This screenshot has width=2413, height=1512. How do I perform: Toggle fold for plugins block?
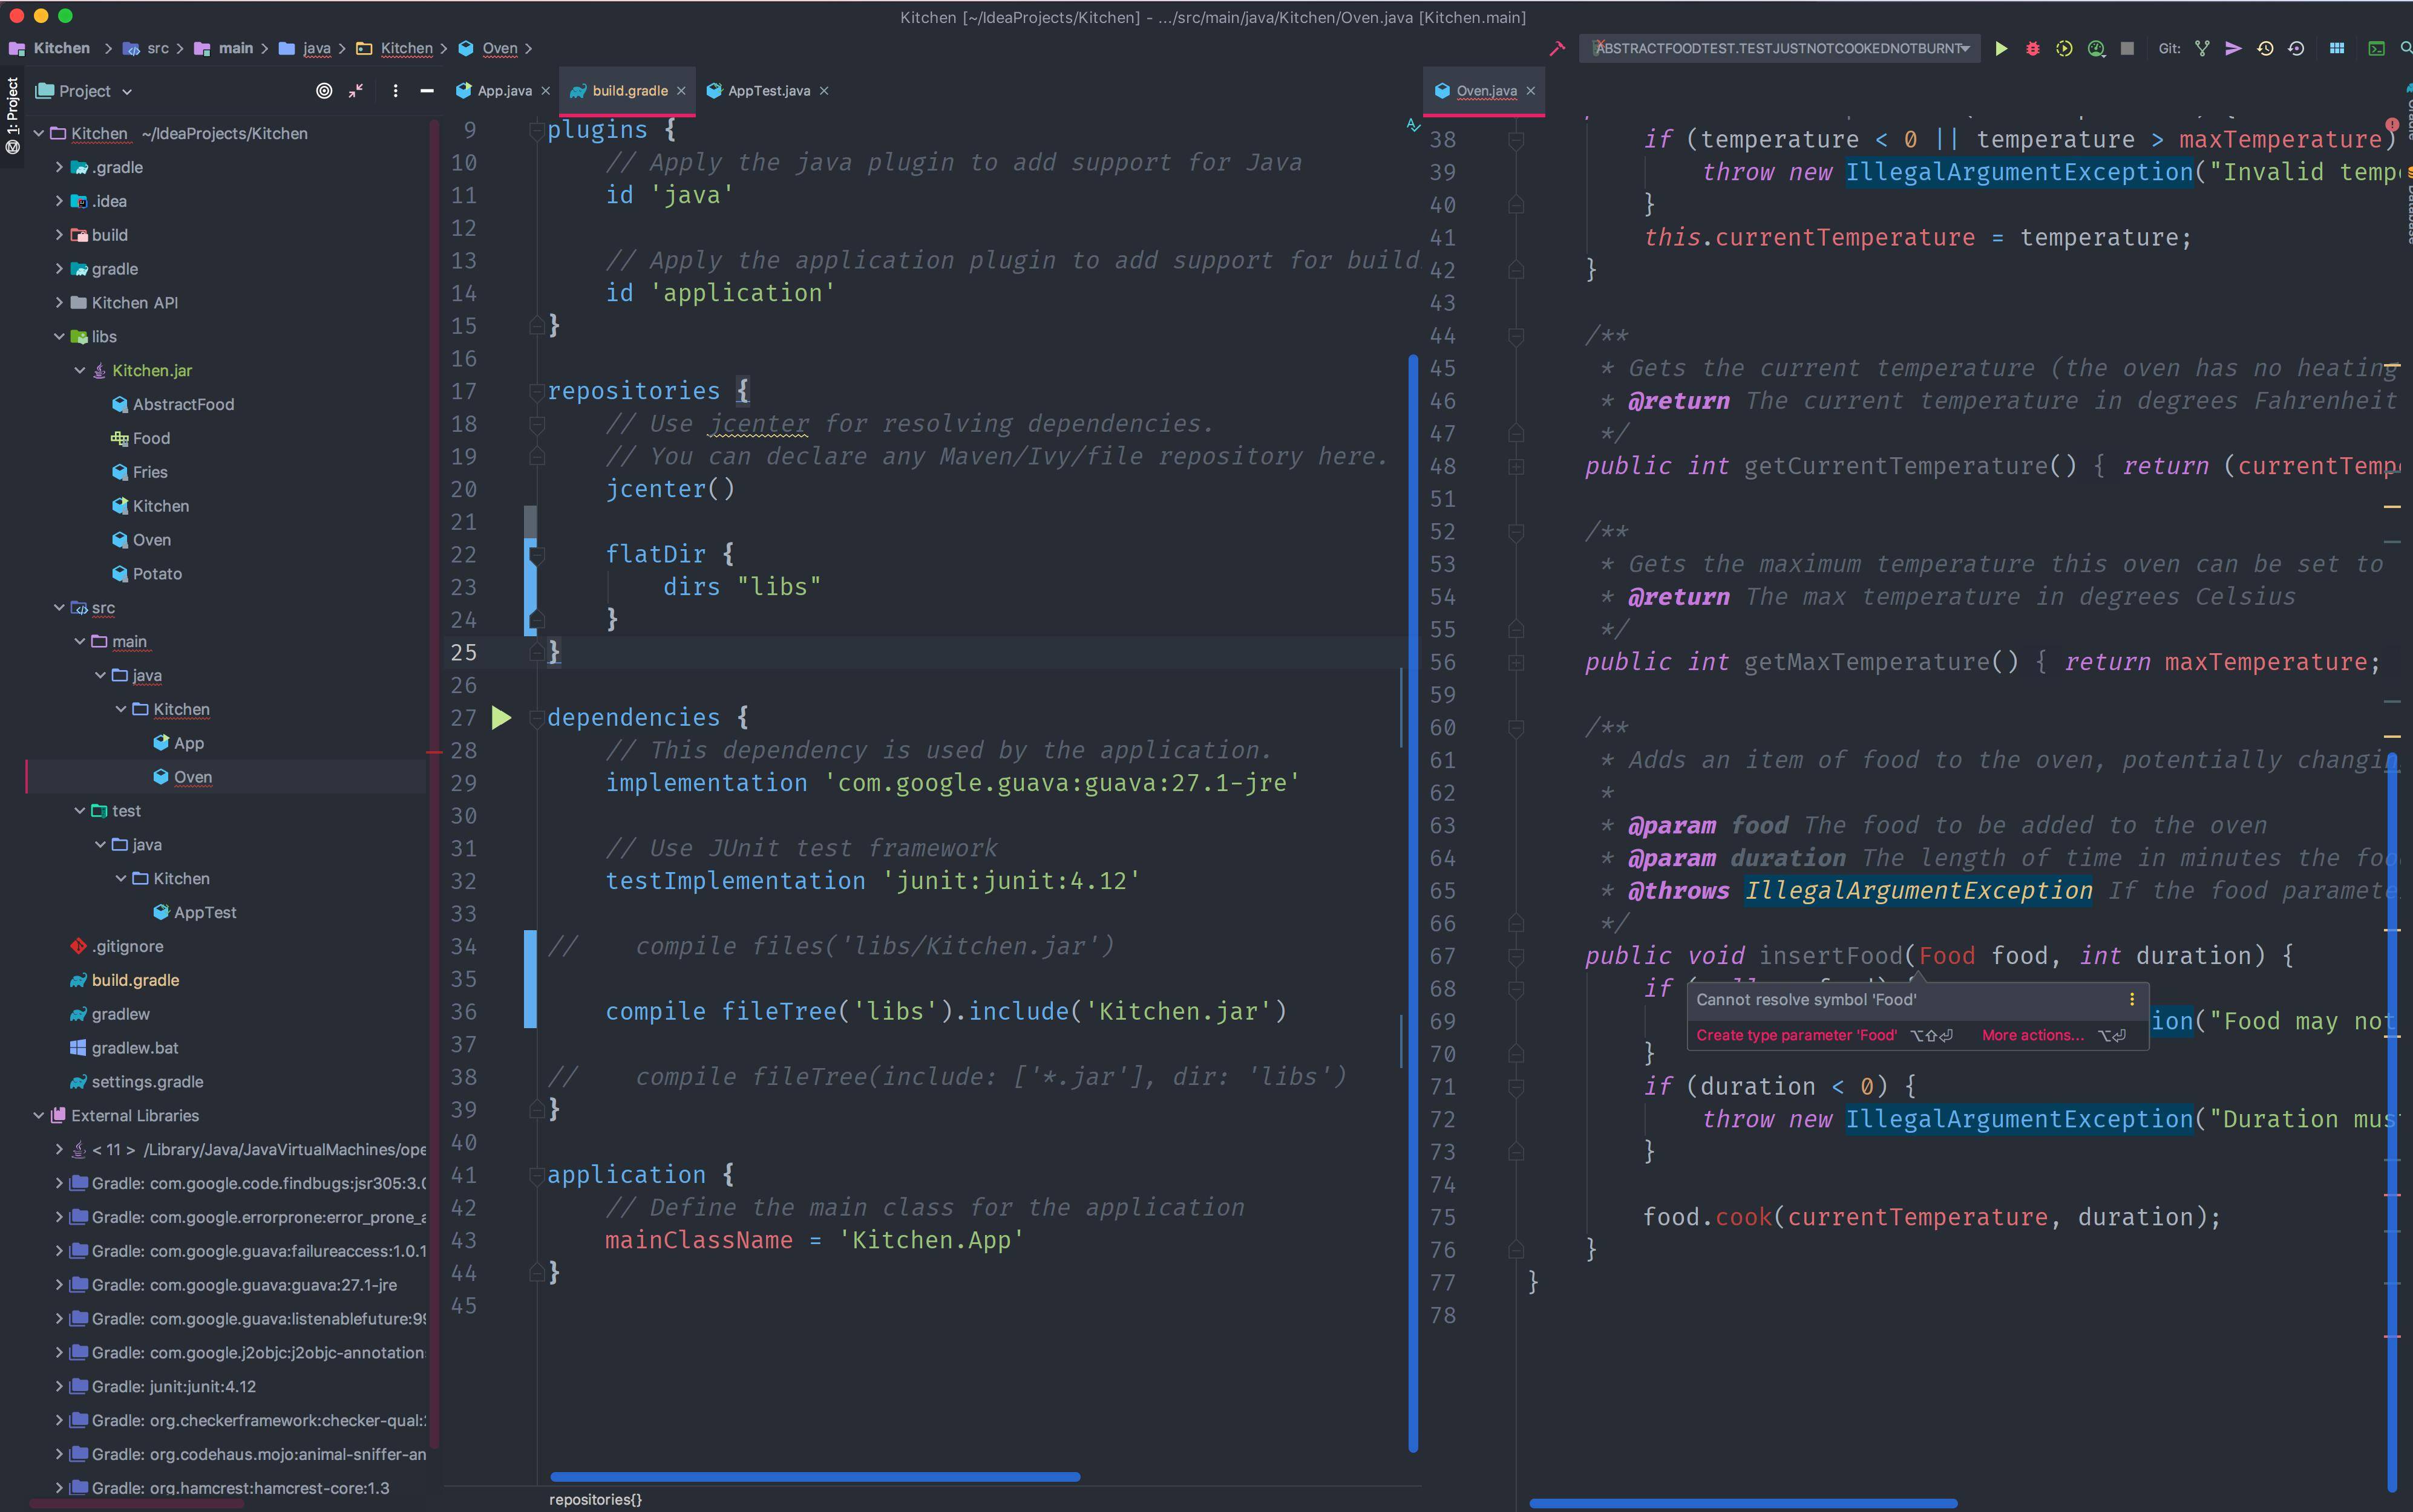click(x=537, y=130)
